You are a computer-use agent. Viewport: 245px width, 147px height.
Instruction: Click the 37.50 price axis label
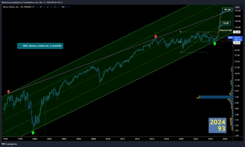pos(237,55)
